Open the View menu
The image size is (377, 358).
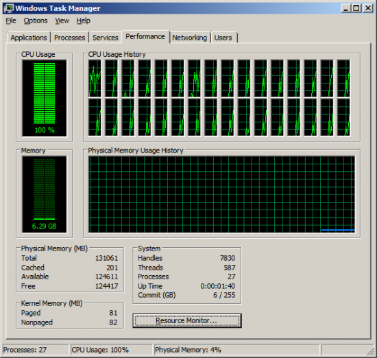pyautogui.click(x=62, y=21)
